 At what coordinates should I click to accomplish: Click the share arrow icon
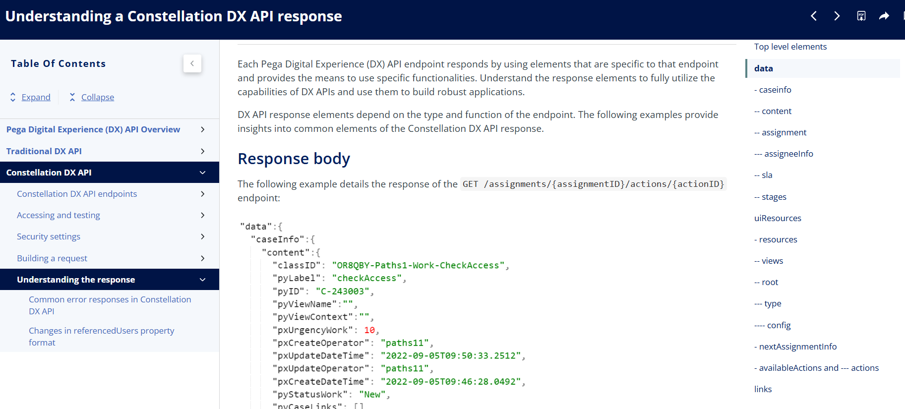point(884,16)
